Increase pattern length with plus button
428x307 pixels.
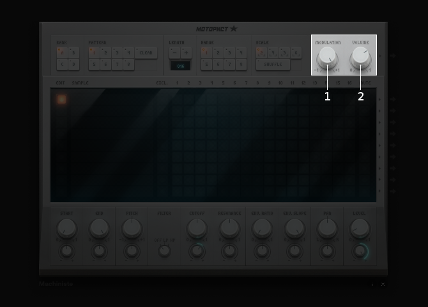[186, 52]
